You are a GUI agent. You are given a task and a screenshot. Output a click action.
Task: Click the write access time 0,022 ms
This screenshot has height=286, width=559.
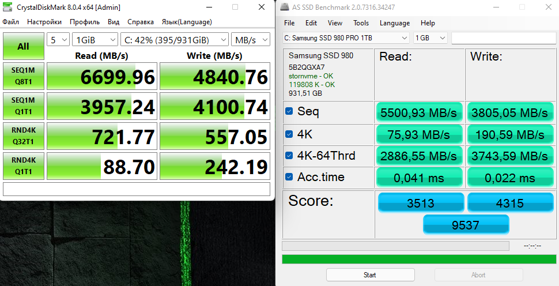pos(510,177)
